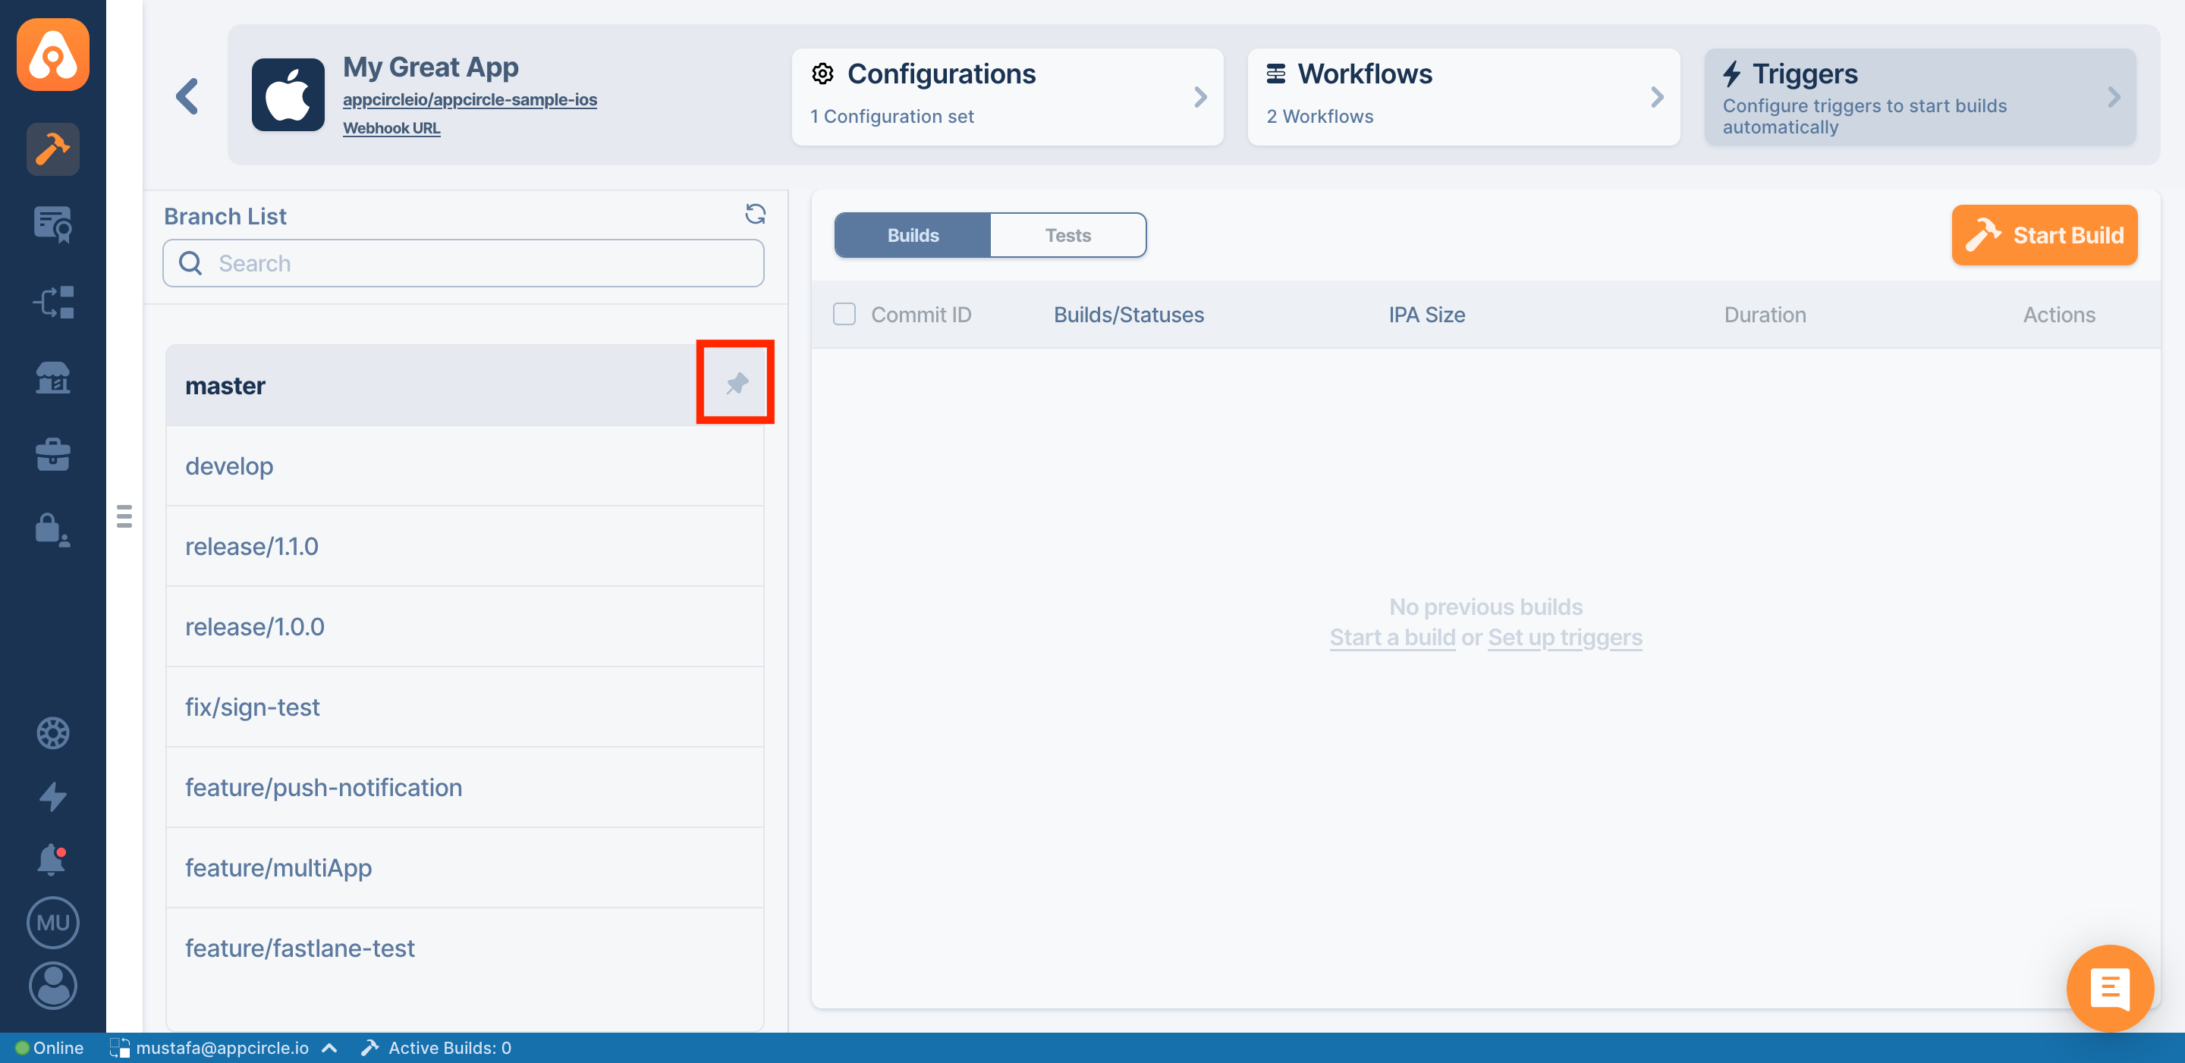Image resolution: width=2185 pixels, height=1063 pixels.
Task: Switch to the Builds tab
Action: tap(913, 235)
